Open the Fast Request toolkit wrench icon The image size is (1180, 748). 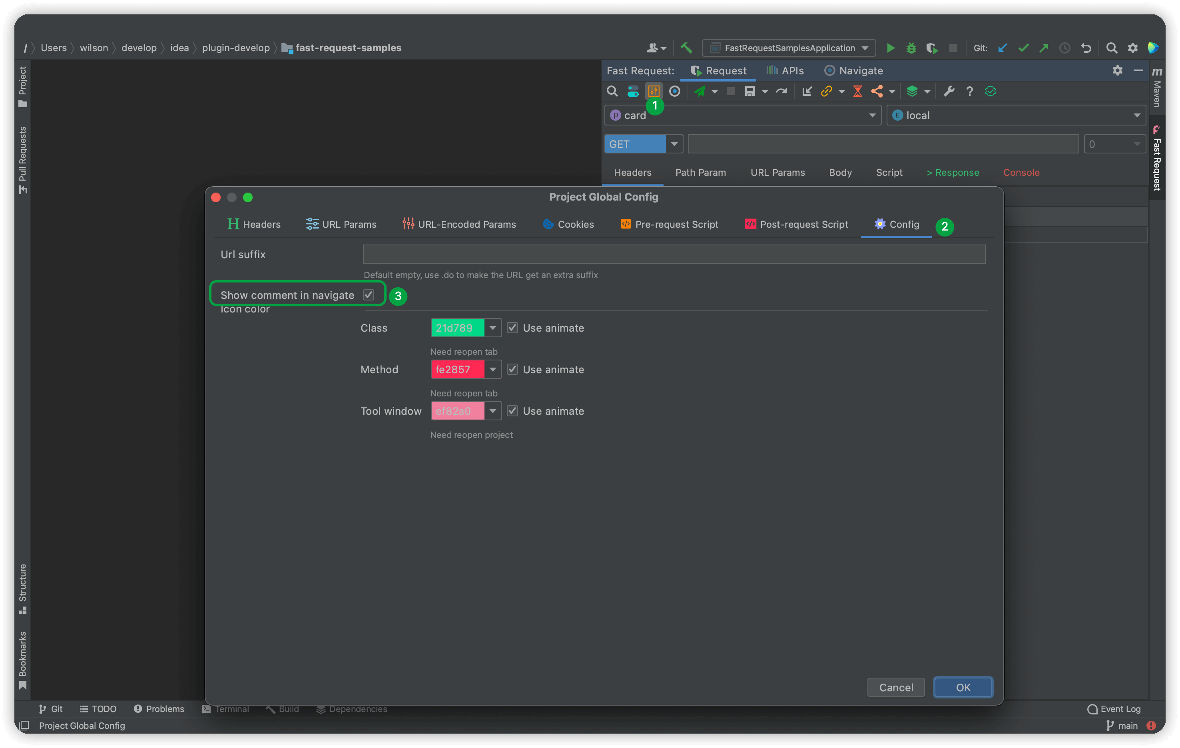[x=949, y=91]
